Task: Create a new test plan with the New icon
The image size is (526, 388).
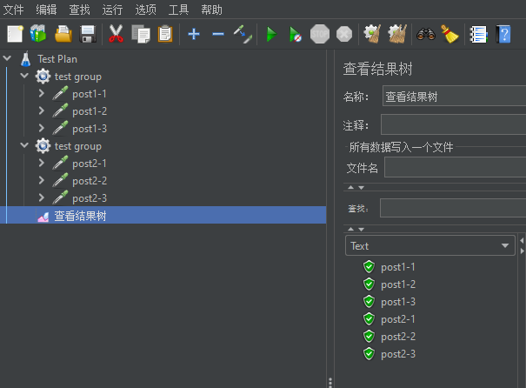Action: [15, 34]
